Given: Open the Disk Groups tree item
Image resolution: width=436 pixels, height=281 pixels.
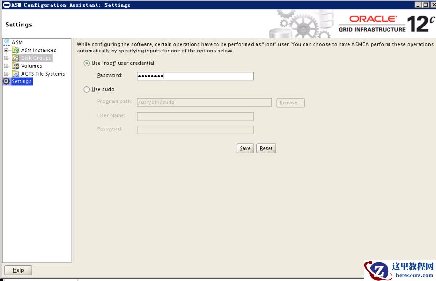Looking at the screenshot, I should (36, 58).
